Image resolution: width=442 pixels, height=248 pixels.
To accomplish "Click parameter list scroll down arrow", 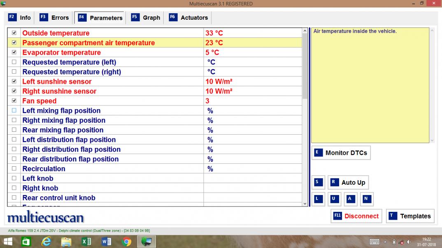I will [x=305, y=204].
